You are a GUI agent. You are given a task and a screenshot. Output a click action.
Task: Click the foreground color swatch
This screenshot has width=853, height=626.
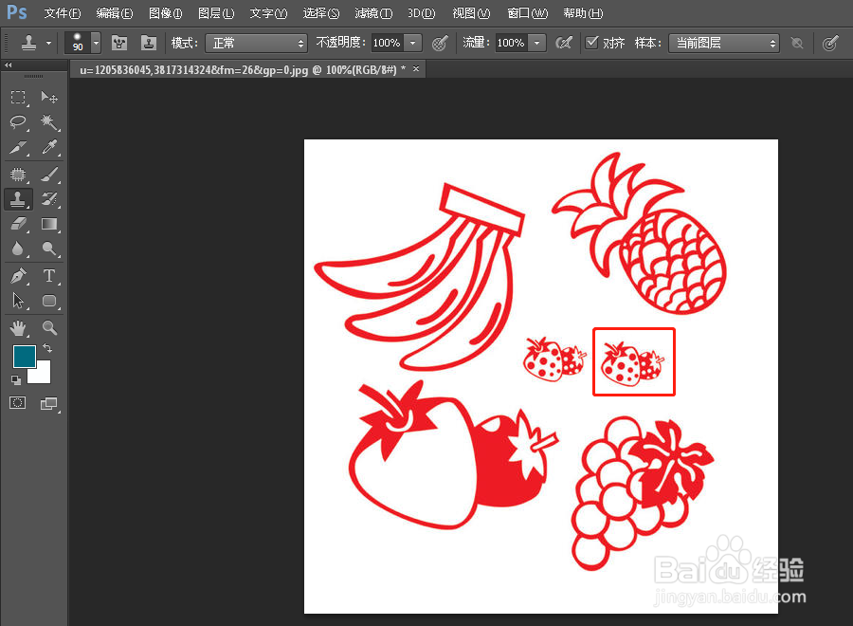(25, 357)
